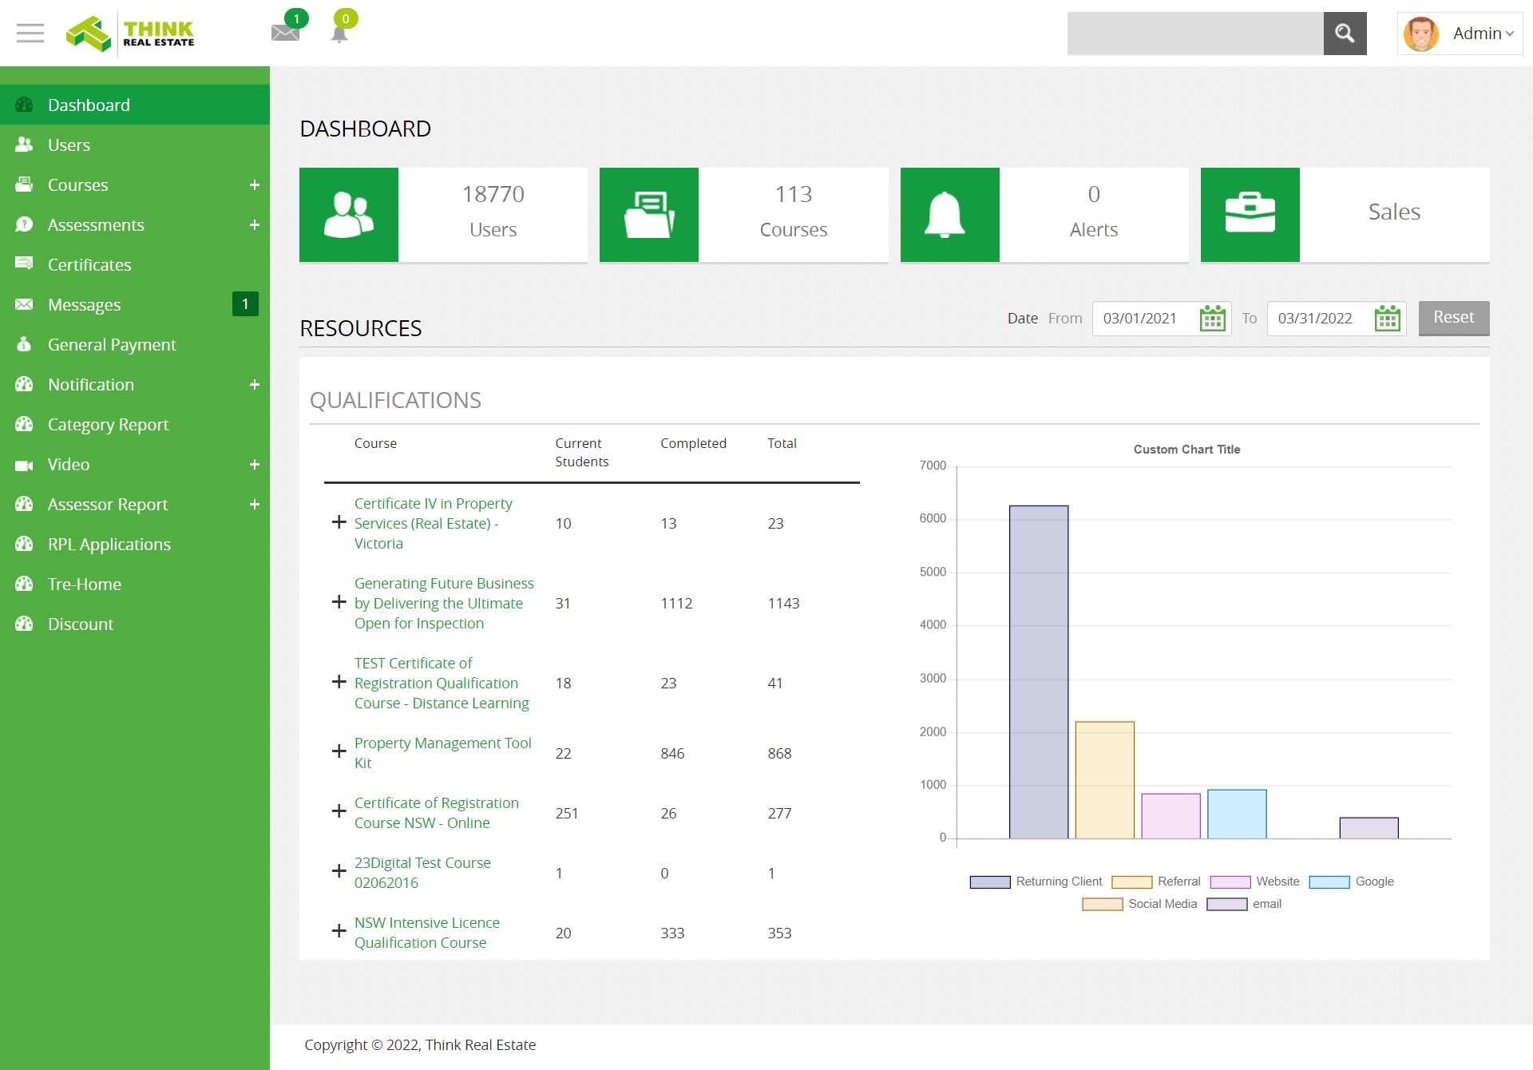Open Certificates in the sidebar
1533x1070 pixels.
click(x=135, y=264)
